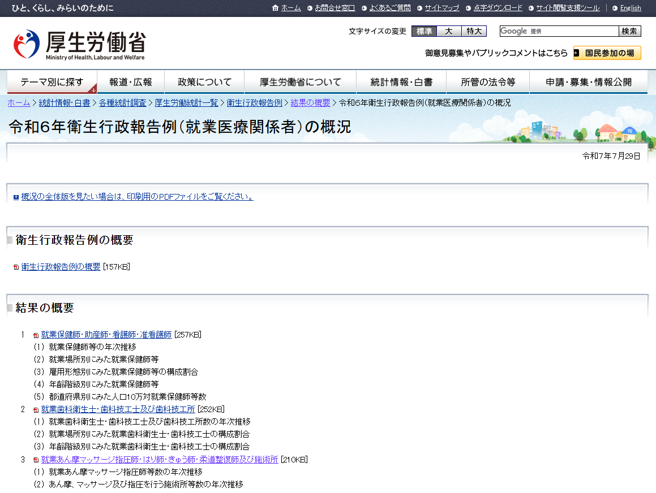The image size is (656, 493).
Task: Click PDF icon beside 就業あん摩マッサージ指圧師 link
Action: (x=36, y=460)
